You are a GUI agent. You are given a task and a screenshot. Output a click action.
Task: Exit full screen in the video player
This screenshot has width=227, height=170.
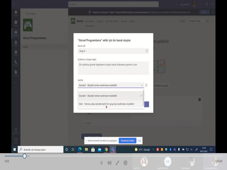(117, 163)
